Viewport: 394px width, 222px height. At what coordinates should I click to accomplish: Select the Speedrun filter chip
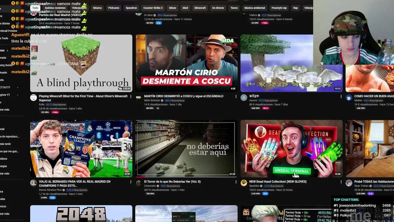coord(131,8)
